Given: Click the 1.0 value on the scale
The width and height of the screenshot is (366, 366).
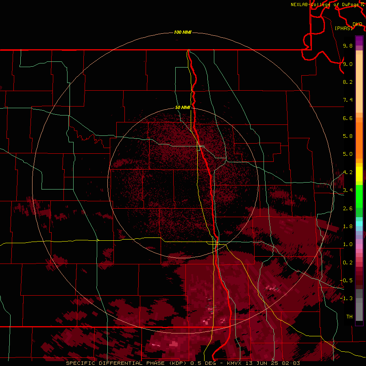Looking at the screenshot, I should tap(348, 244).
